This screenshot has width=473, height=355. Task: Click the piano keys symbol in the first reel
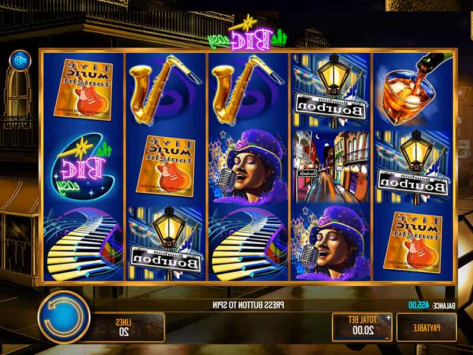coord(83,244)
